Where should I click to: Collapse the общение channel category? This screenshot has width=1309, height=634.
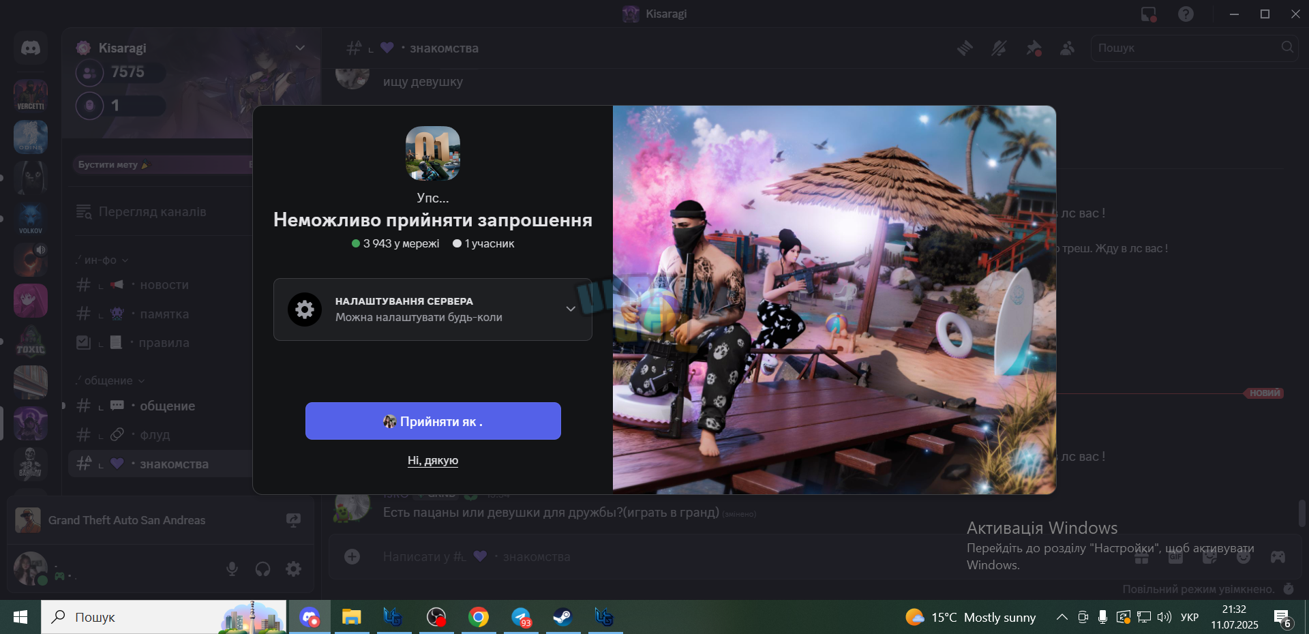click(x=110, y=381)
